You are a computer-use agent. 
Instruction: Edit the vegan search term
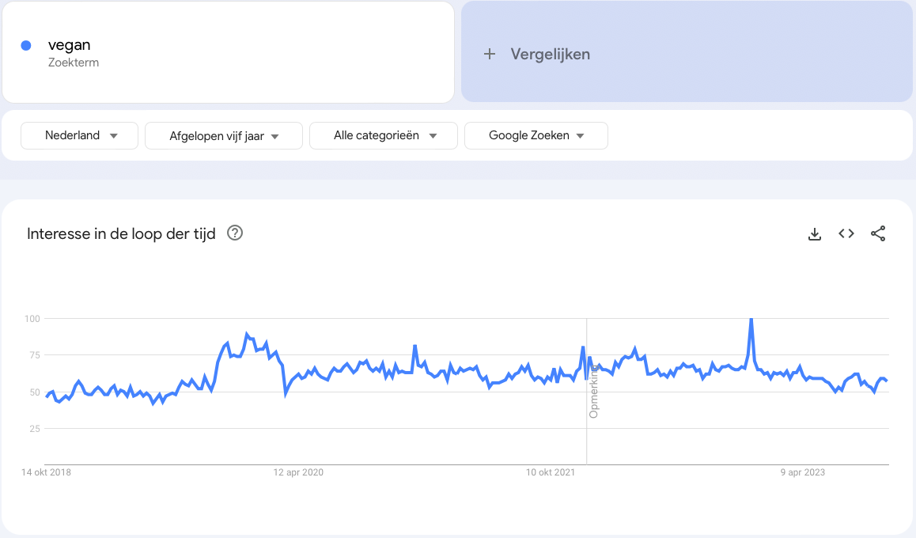[x=70, y=45]
